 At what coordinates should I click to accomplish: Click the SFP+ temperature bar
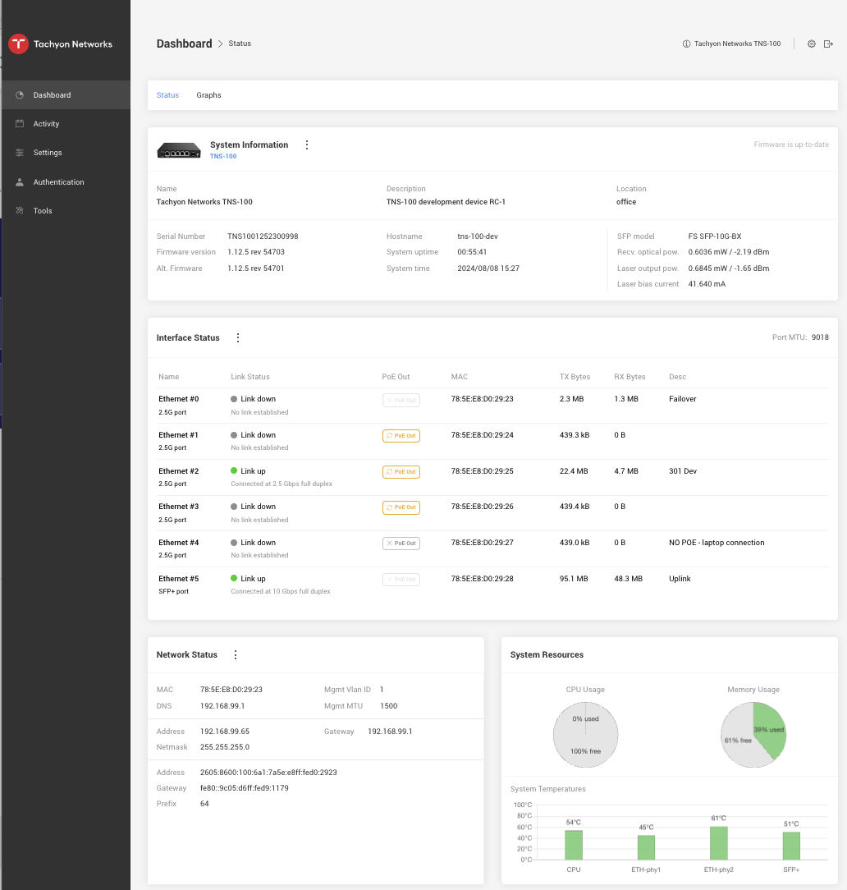pos(791,846)
